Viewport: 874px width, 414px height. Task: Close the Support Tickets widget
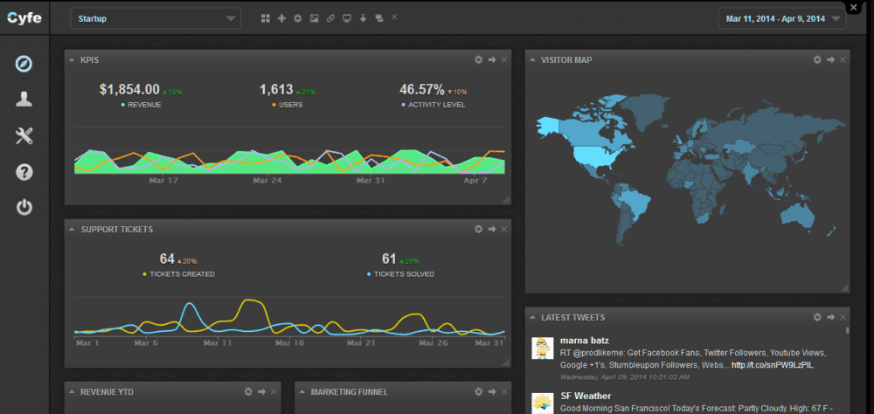tap(504, 229)
